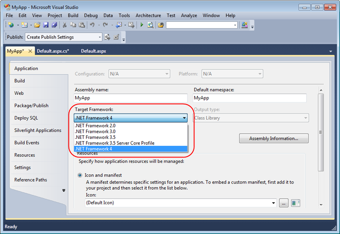Viewport: 340px width, 234px height.
Task: Choose .NET Framework 3.0 from the list
Action: 131,131
